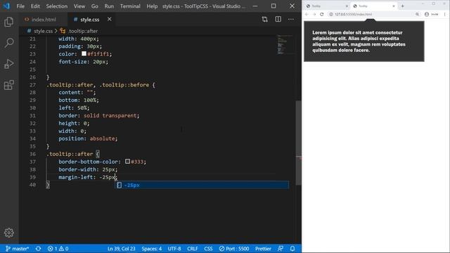Change indentation via Spaces: 4

152,249
